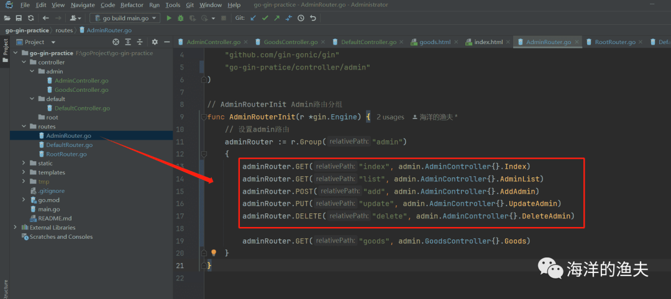
Task: Expand the static folder
Action: coord(24,163)
